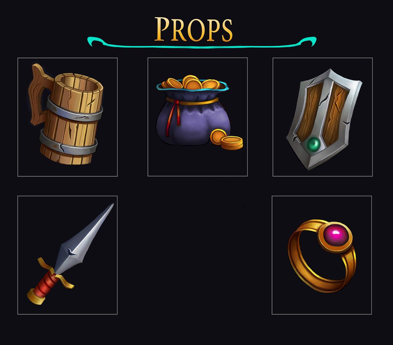The width and height of the screenshot is (393, 345).
Task: Select the wooden beer mug icon
Action: (x=67, y=114)
